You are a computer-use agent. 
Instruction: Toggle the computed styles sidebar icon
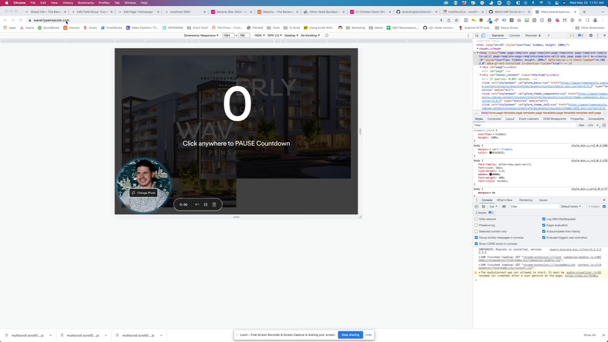point(604,125)
